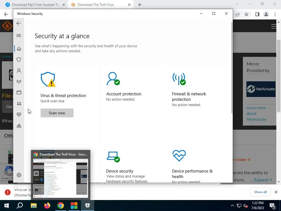Open Account protection heading
Image resolution: width=281 pixels, height=211 pixels.
124,94
